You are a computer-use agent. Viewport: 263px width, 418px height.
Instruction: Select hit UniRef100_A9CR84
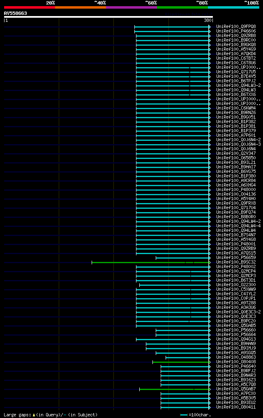(x=236, y=181)
